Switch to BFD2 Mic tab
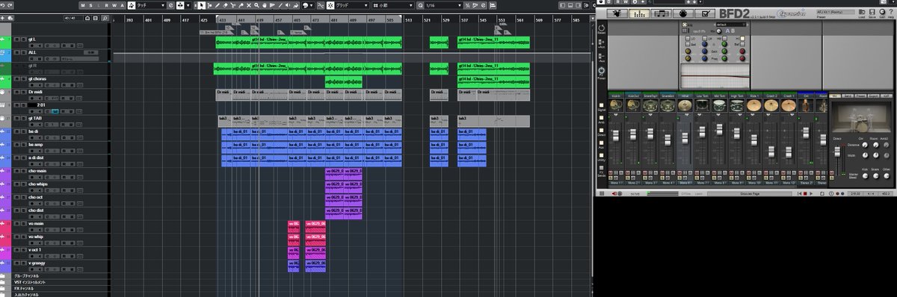The width and height of the screenshot is (897, 297). coord(835,96)
